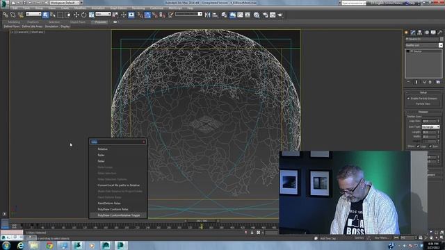Select 'Convert local file paths to Relative'
Viewport: 445px width, 250px height.
118,185
